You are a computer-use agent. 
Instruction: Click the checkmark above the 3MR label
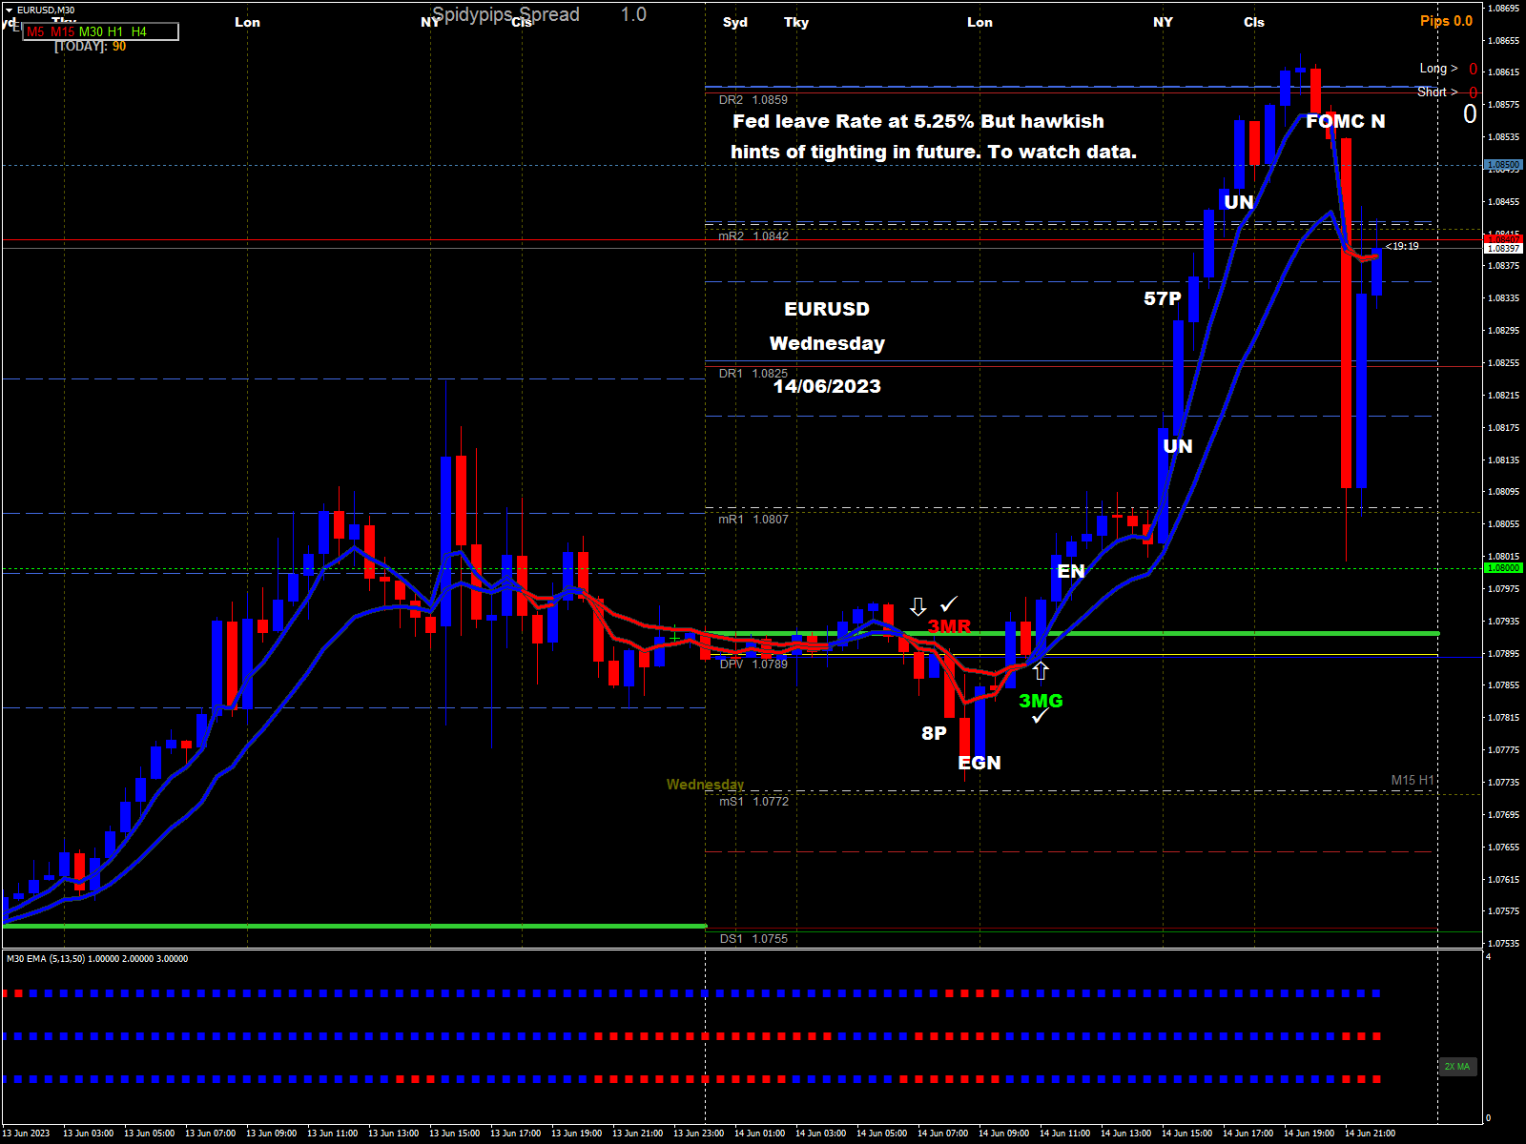(949, 604)
